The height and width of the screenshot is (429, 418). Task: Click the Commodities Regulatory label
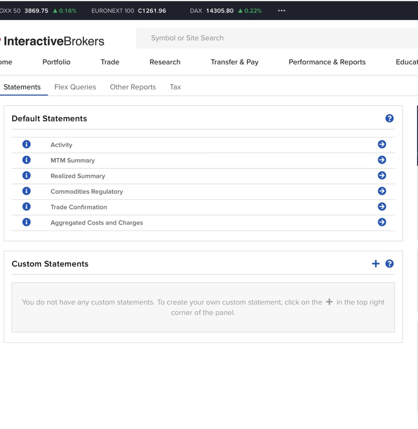click(x=87, y=192)
